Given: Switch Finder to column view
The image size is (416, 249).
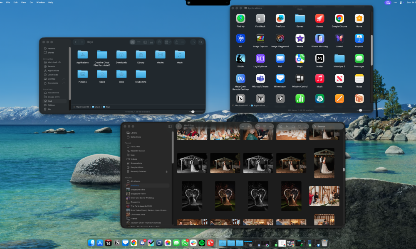Looking at the screenshot, I should tap(145, 42).
